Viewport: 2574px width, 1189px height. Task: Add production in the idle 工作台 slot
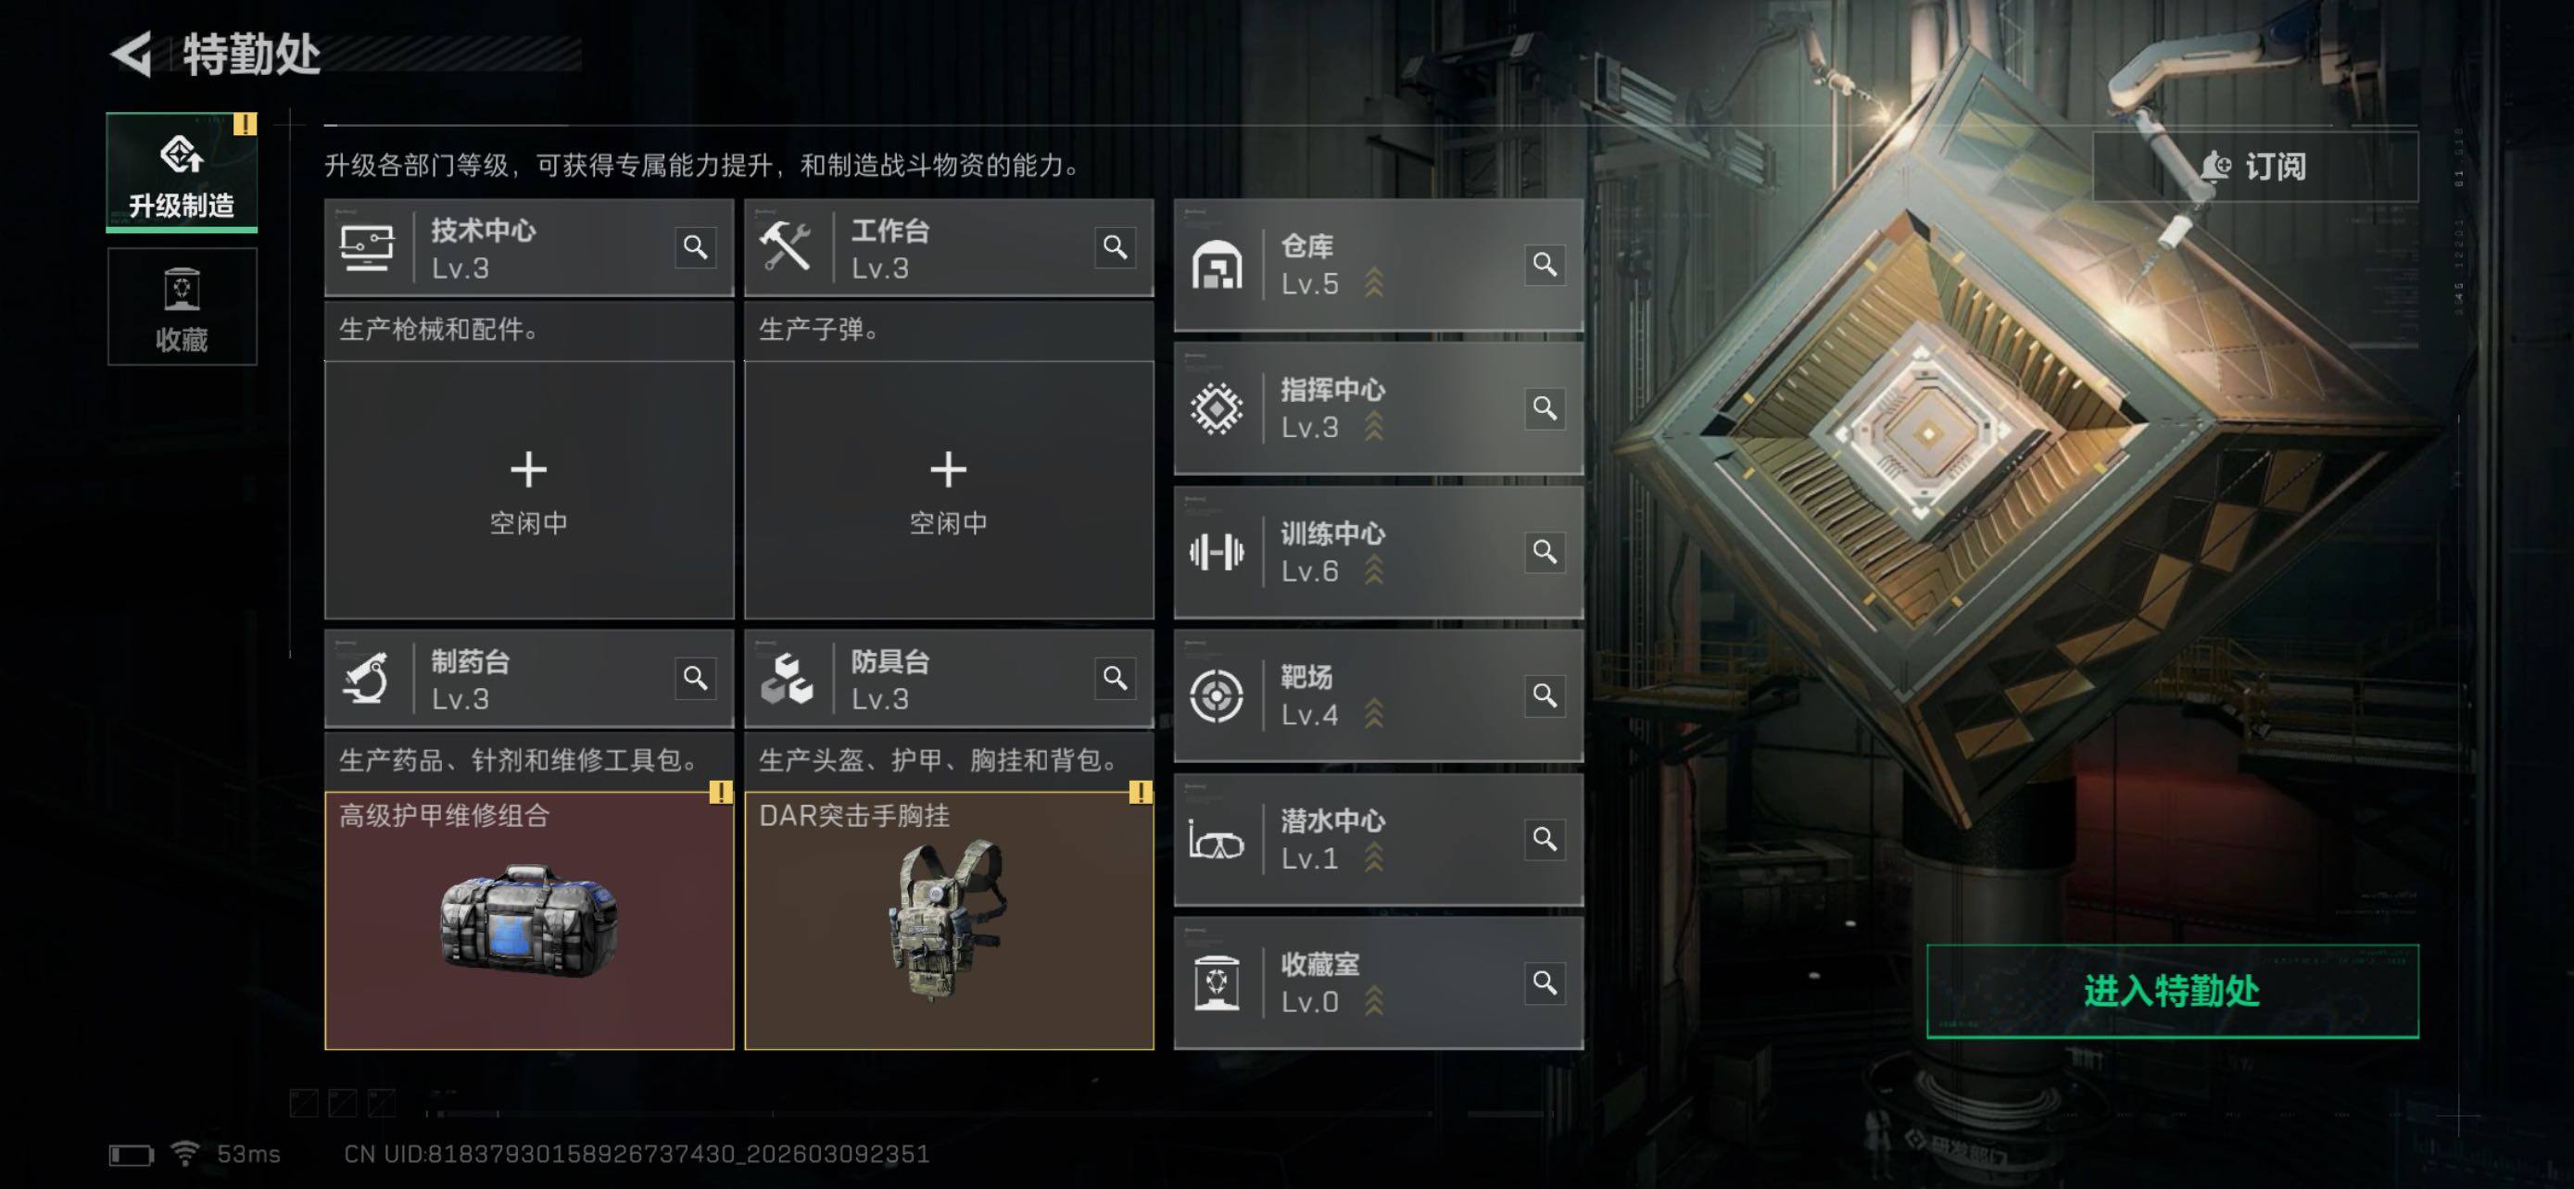948,490
